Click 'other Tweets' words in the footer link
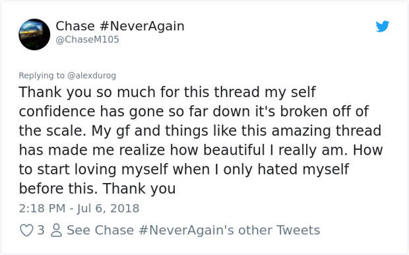 click(279, 230)
